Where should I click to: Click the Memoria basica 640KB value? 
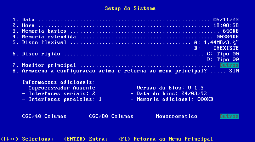[231, 31]
